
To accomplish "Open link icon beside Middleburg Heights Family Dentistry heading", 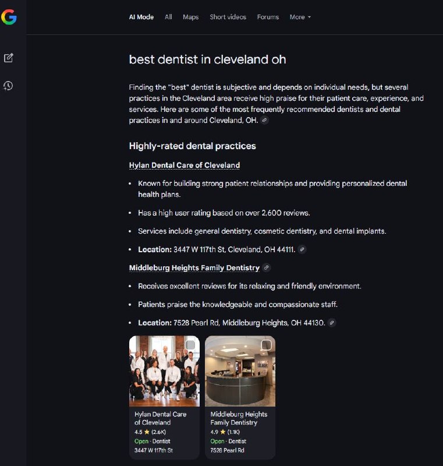I will pyautogui.click(x=267, y=268).
